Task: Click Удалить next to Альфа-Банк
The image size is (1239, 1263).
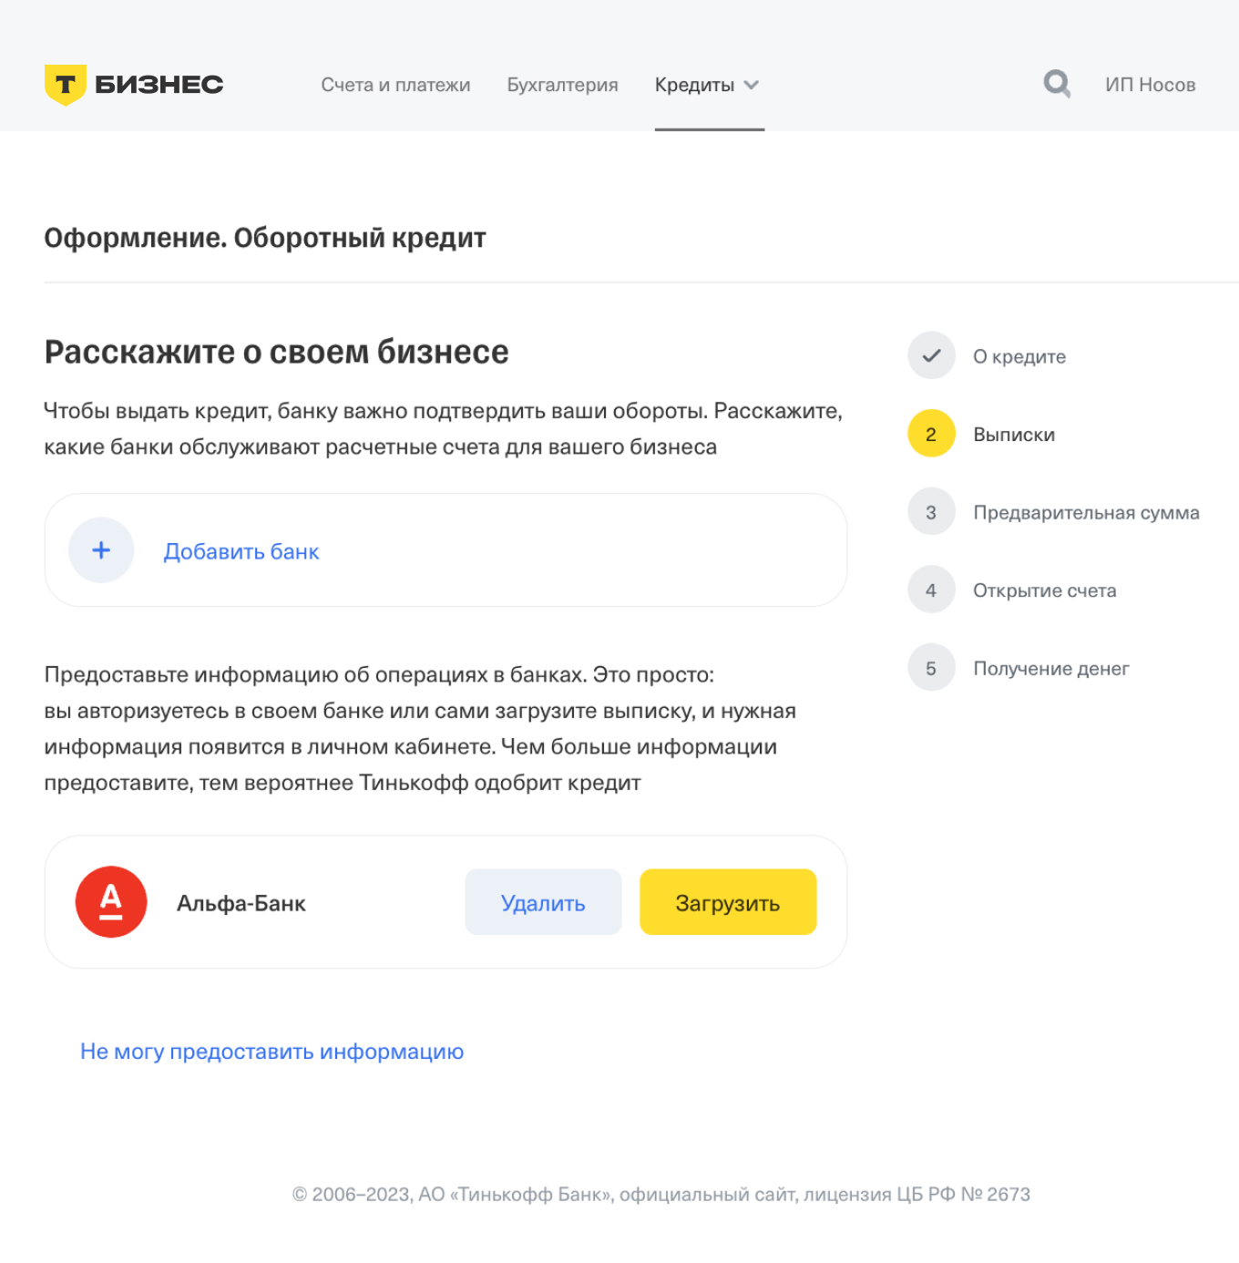Action: click(x=543, y=902)
